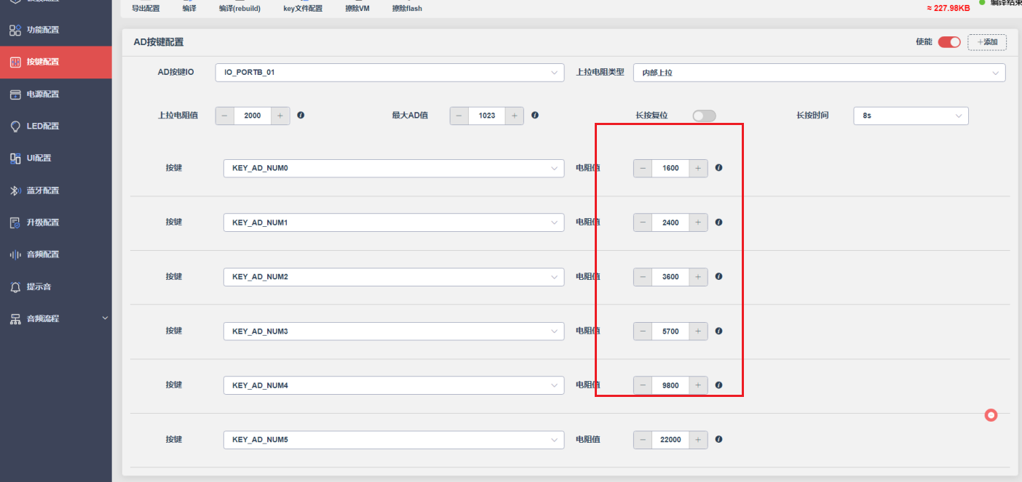Viewport: 1022px width, 482px height.
Task: Click the info icon in KEY_AD_NUM2 row
Action: (x=718, y=276)
